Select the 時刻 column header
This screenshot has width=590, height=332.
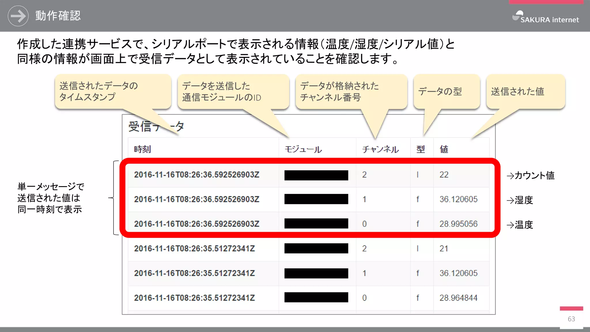143,149
